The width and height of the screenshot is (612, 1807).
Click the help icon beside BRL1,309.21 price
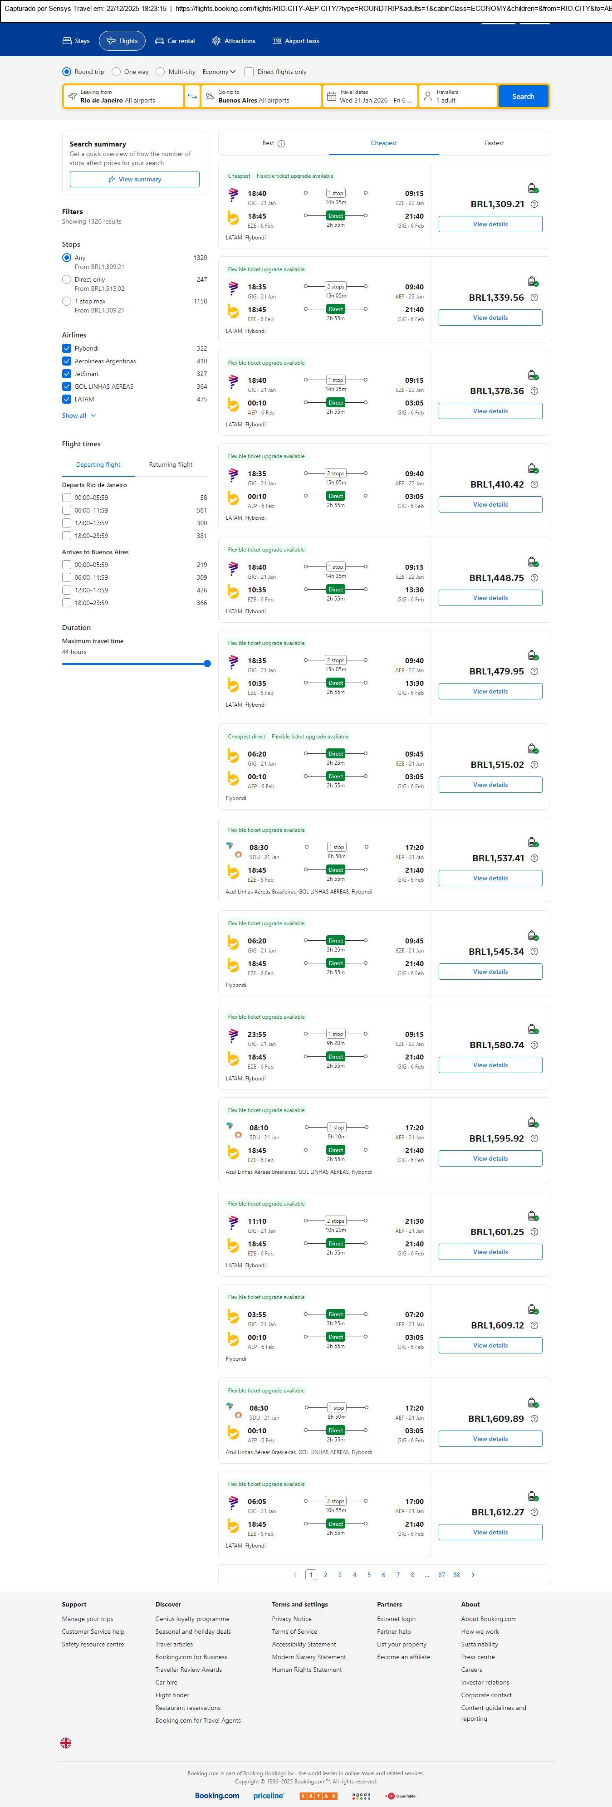[534, 204]
